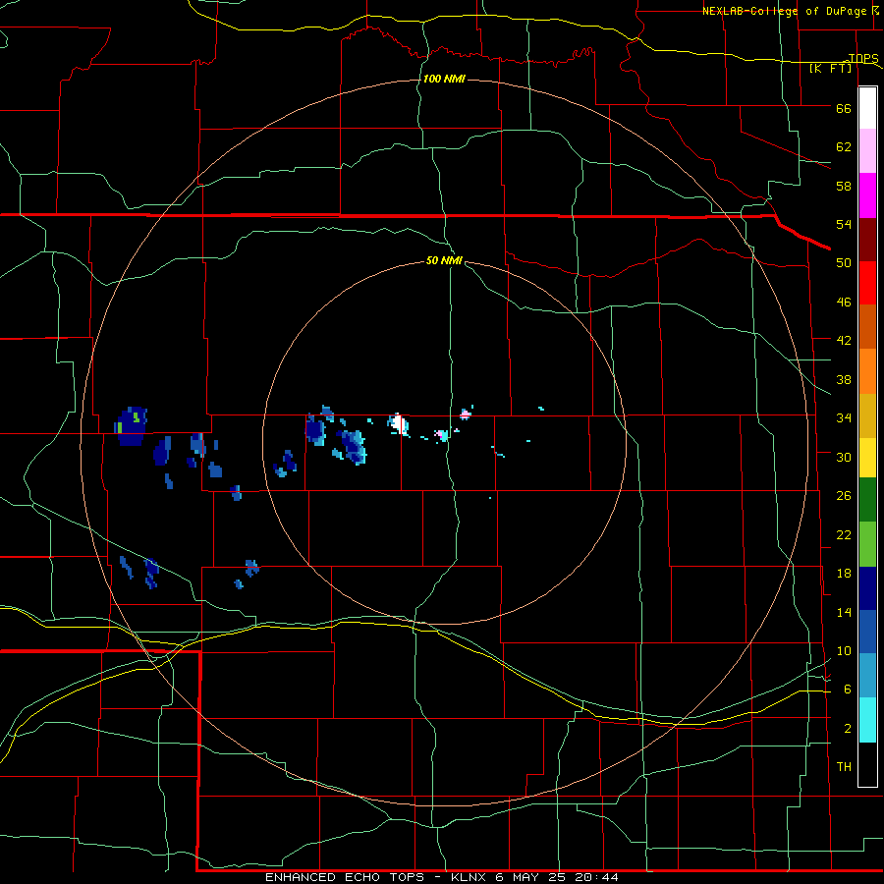
Task: Click the white legend swatch above 66
Action: tap(867, 108)
